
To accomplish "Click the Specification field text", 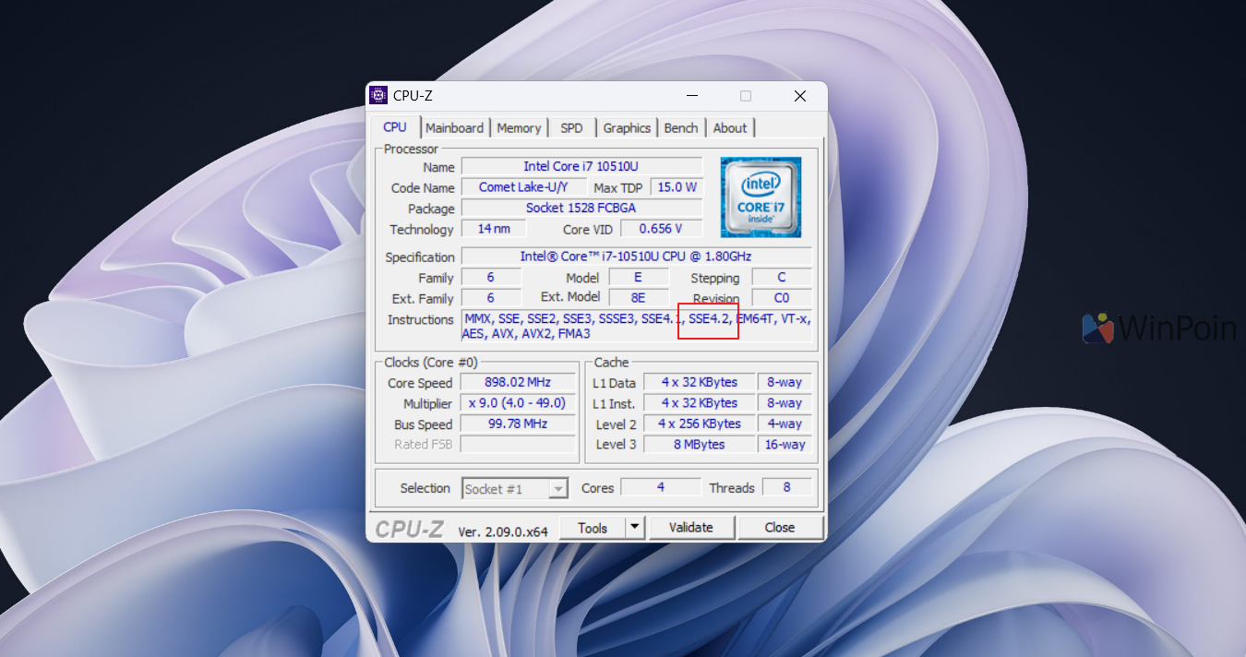I will click(x=636, y=257).
